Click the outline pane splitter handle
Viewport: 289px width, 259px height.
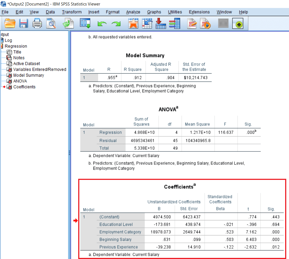click(x=69, y=153)
